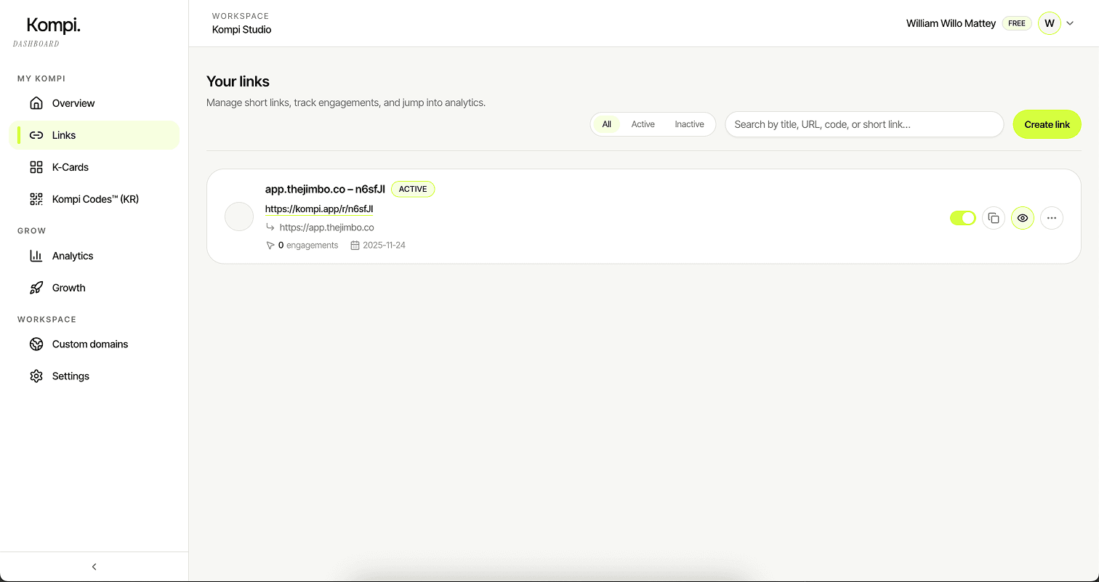The width and height of the screenshot is (1099, 582).
Task: Click the Custom domains globe icon
Action: click(x=36, y=344)
